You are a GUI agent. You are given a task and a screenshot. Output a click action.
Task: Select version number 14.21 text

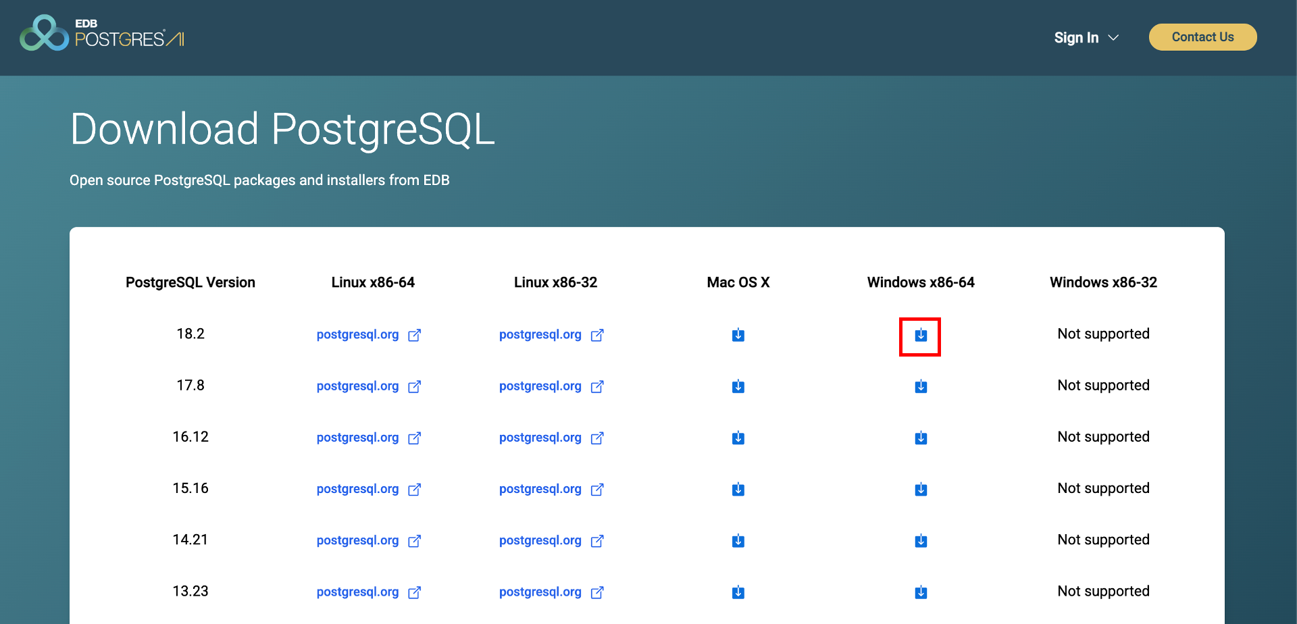coord(190,539)
